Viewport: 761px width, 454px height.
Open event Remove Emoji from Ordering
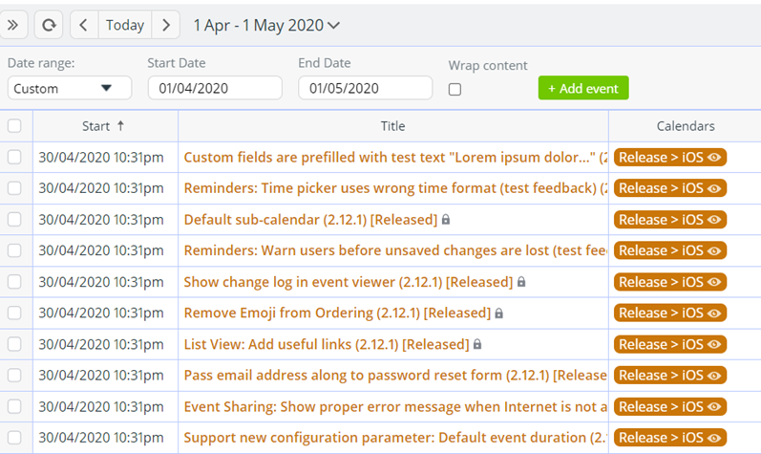337,313
